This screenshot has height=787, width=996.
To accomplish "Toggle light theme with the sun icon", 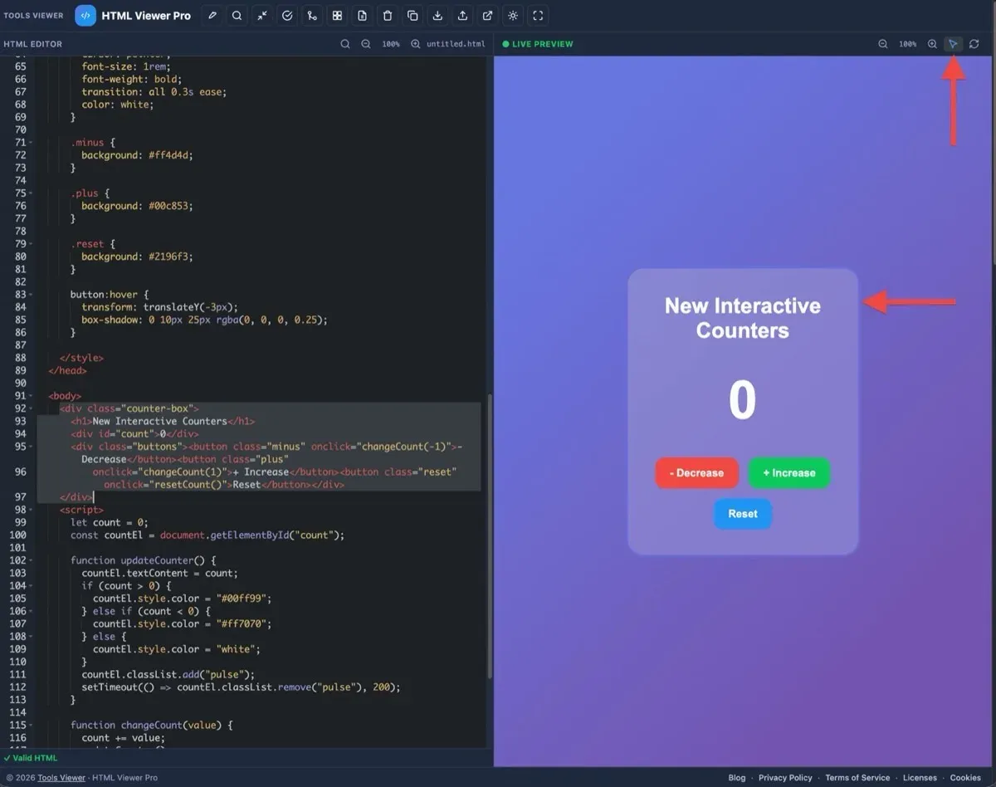I will tap(513, 16).
